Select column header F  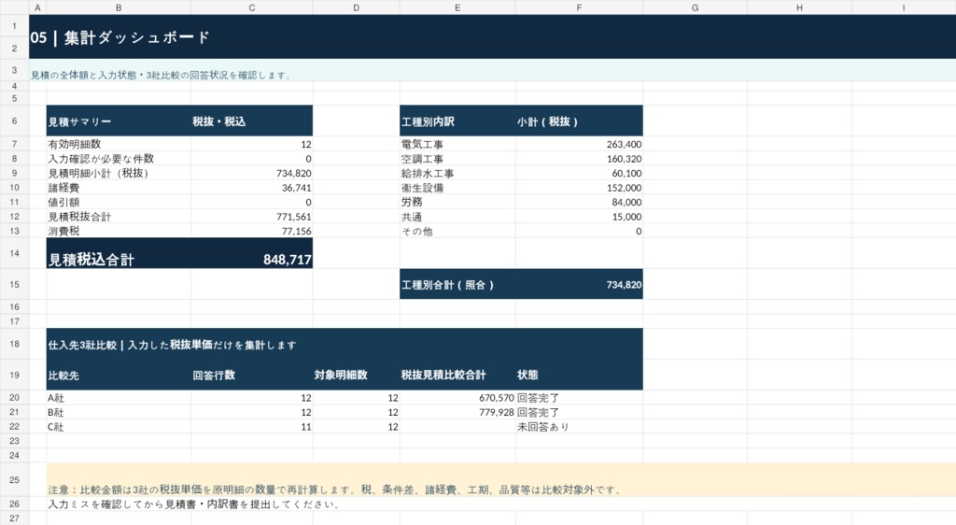point(579,7)
